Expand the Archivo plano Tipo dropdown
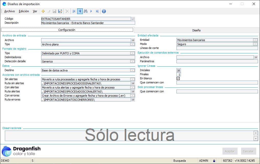This screenshot has height=164, width=260. (132, 44)
